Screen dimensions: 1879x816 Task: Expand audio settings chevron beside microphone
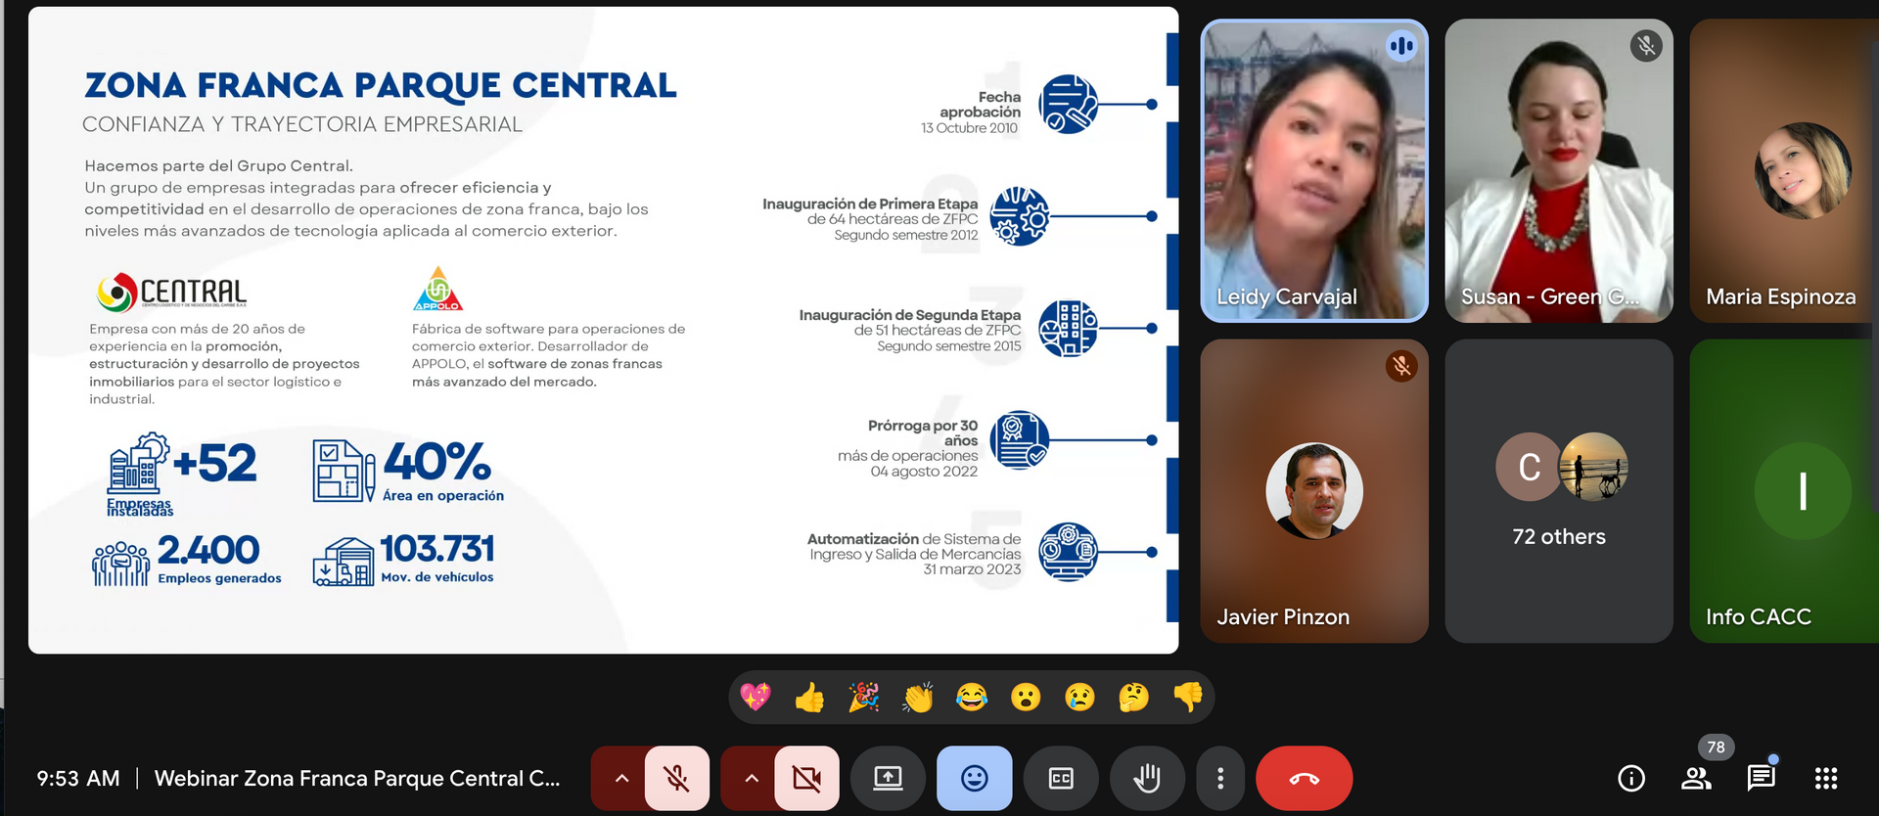pyautogui.click(x=621, y=779)
